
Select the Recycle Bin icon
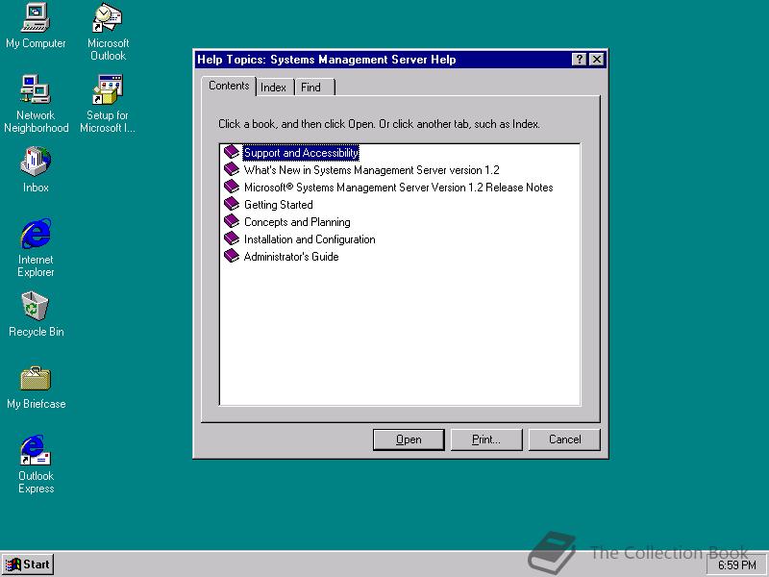36,314
